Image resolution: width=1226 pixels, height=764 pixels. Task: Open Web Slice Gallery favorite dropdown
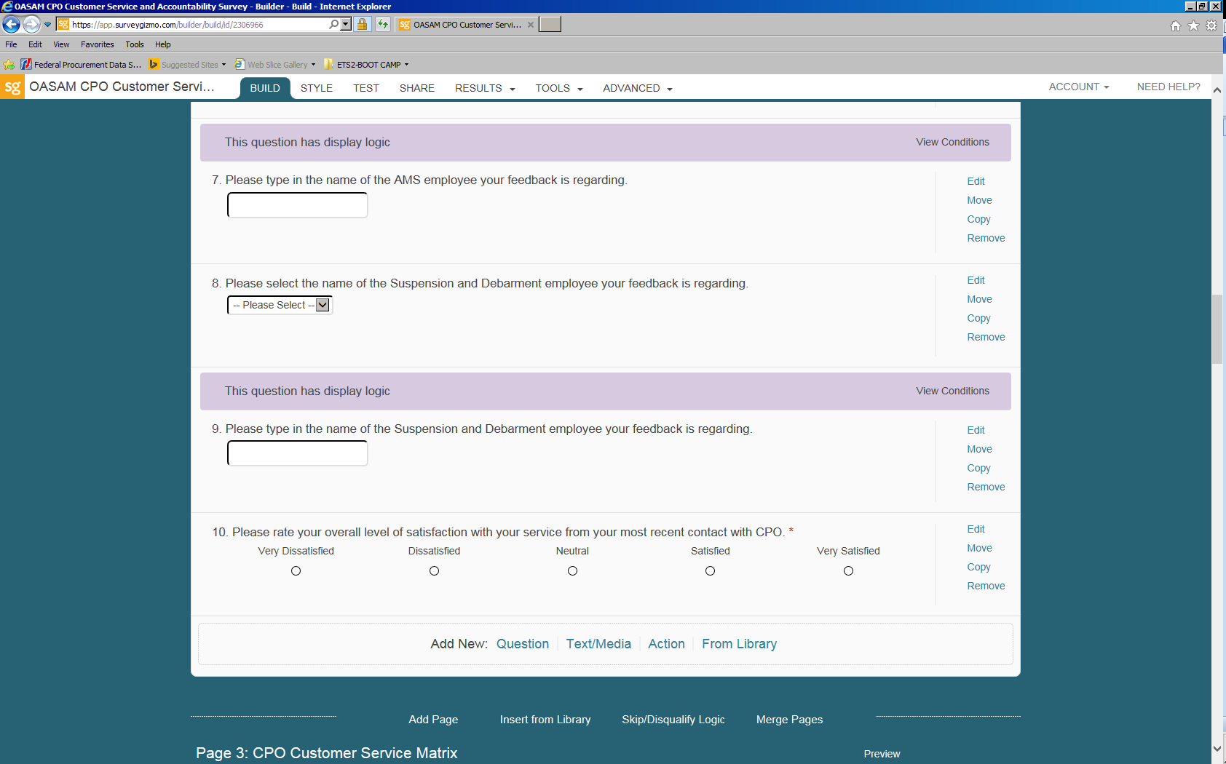pyautogui.click(x=275, y=65)
